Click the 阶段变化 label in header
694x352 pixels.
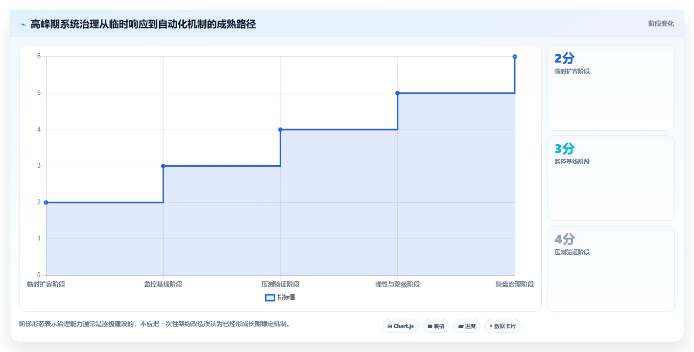pyautogui.click(x=661, y=23)
